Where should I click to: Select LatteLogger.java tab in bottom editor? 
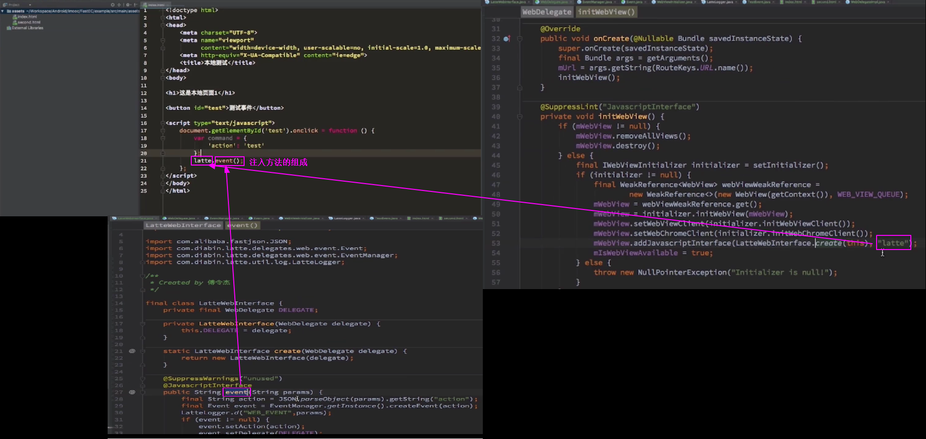[x=347, y=218]
